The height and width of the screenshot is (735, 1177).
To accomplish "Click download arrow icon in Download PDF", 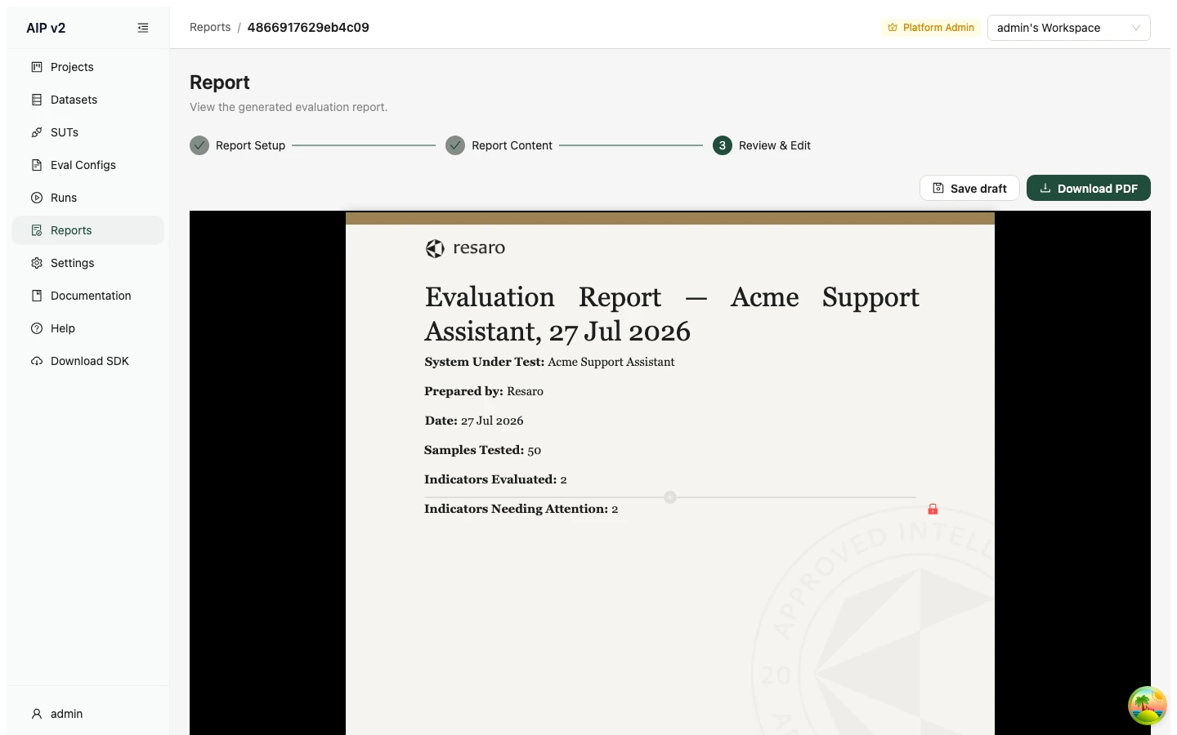I will (x=1045, y=188).
